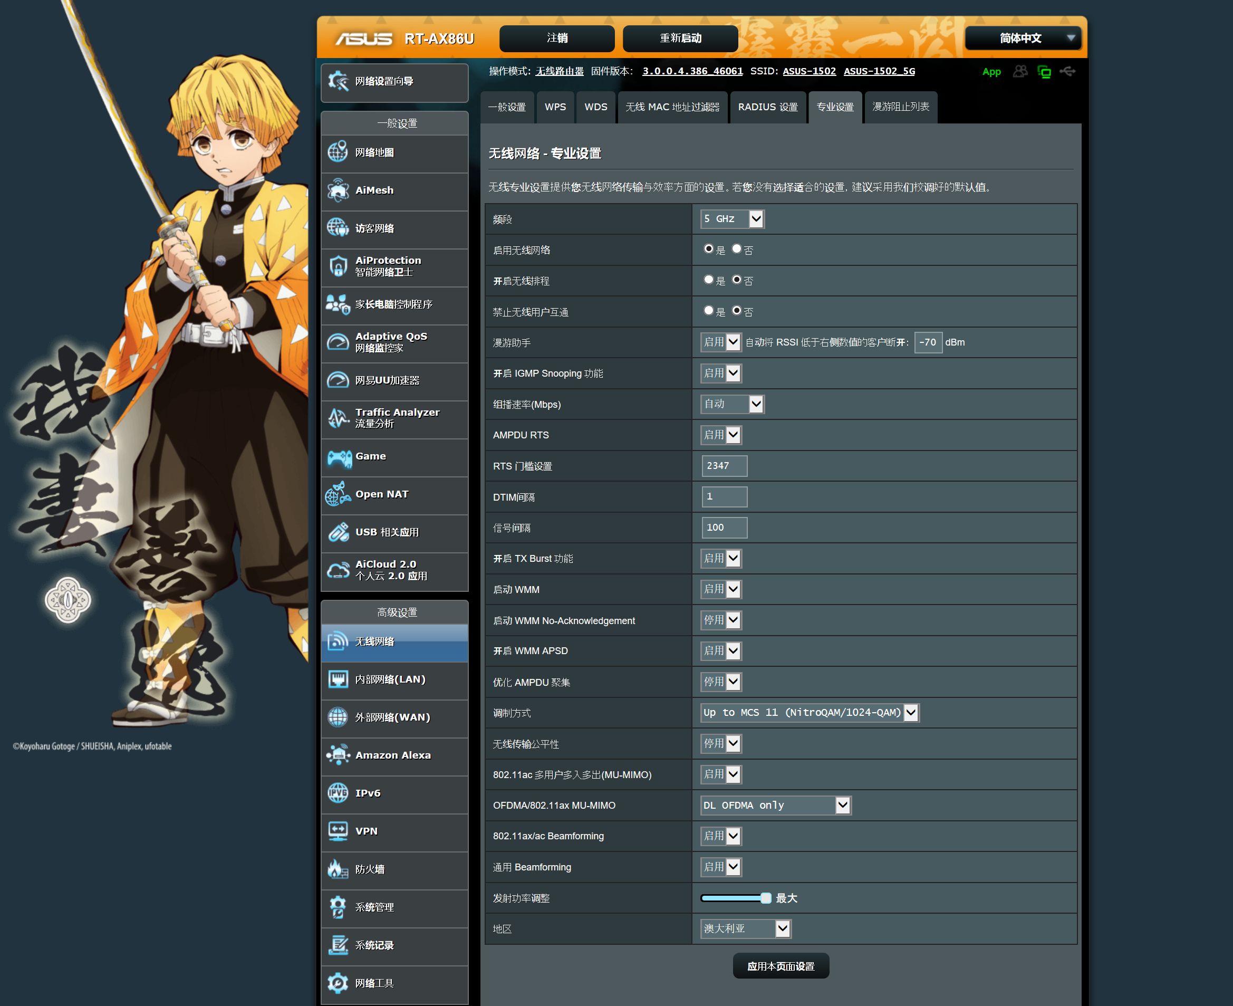Expand the 调制方式 MCS 11 dropdown
This screenshot has height=1006, width=1233.
click(809, 712)
